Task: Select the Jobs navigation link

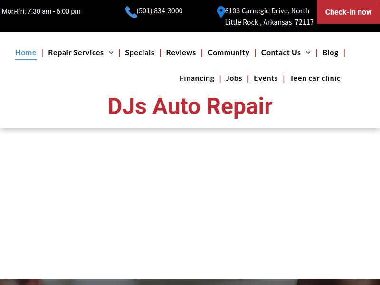Action: pos(234,78)
